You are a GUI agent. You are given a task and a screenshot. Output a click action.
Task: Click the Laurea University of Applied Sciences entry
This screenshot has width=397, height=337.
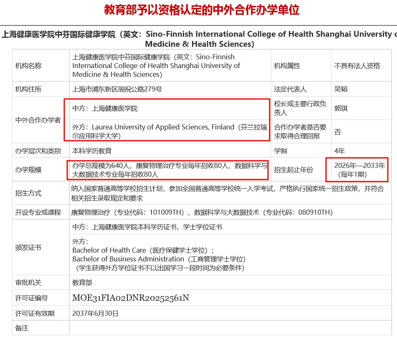(169, 132)
